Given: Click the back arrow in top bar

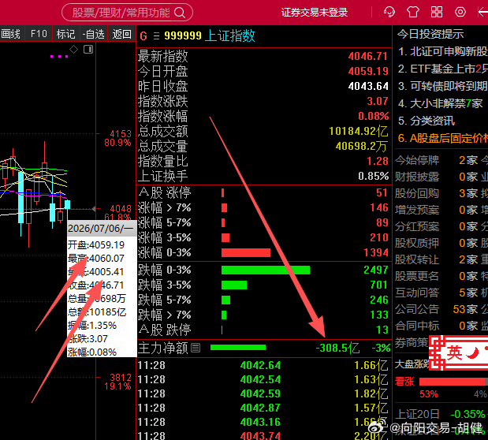Looking at the screenshot, I should pos(483,12).
